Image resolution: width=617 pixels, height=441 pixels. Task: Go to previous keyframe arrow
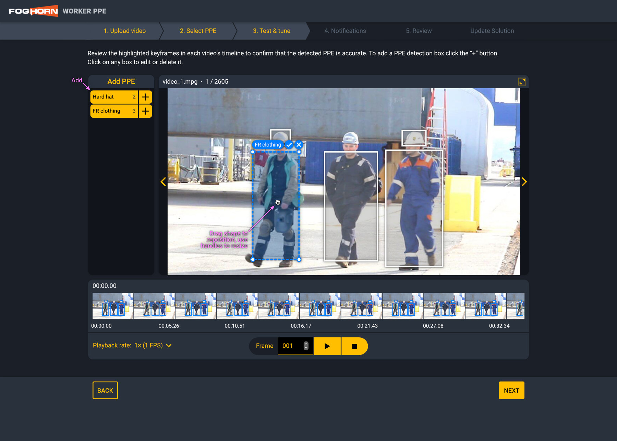163,182
